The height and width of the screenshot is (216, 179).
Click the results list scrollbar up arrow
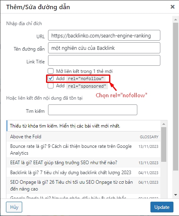(164, 124)
